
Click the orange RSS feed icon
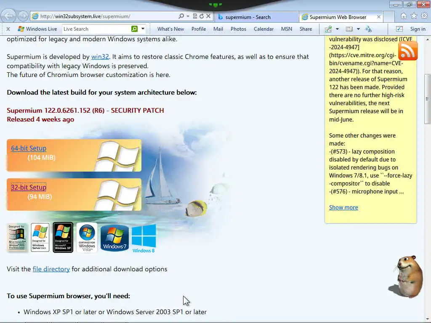pos(407,50)
